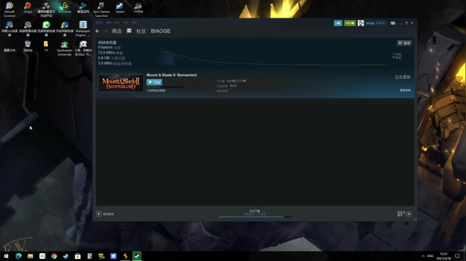The image size is (466, 261).
Task: Open Steam desktop shortcut
Action: click(x=120, y=8)
